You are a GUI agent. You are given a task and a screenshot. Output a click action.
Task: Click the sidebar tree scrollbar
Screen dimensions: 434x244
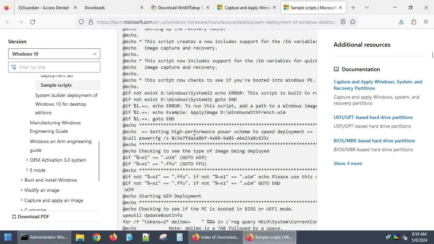[99, 161]
